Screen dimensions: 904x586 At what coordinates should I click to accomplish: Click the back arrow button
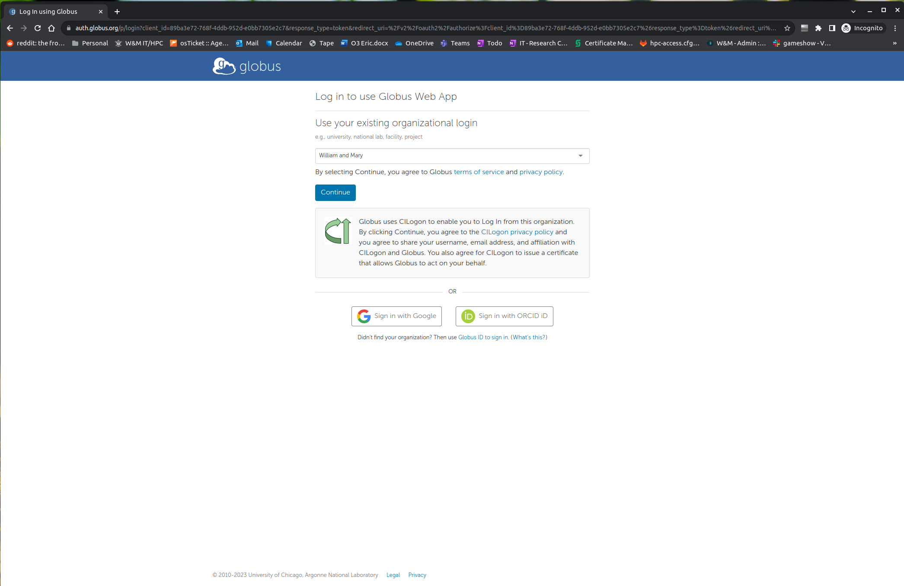pyautogui.click(x=10, y=28)
